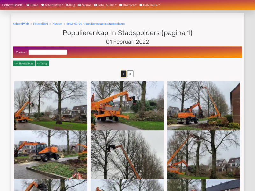Click the newspaper icon beside Nieuws
Image resolution: width=255 pixels, height=191 pixels.
point(79,5)
